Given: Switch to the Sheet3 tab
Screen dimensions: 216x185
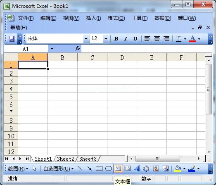Looking at the screenshot, I should 88,159.
